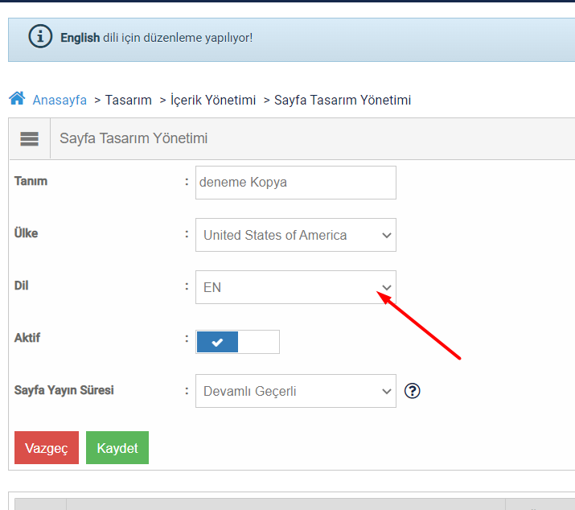Click the home icon in breadcrumb
The width and height of the screenshot is (575, 510).
tap(17, 98)
